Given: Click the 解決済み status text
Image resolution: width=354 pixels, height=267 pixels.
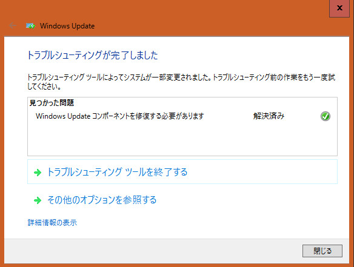Looking at the screenshot, I should [x=269, y=116].
